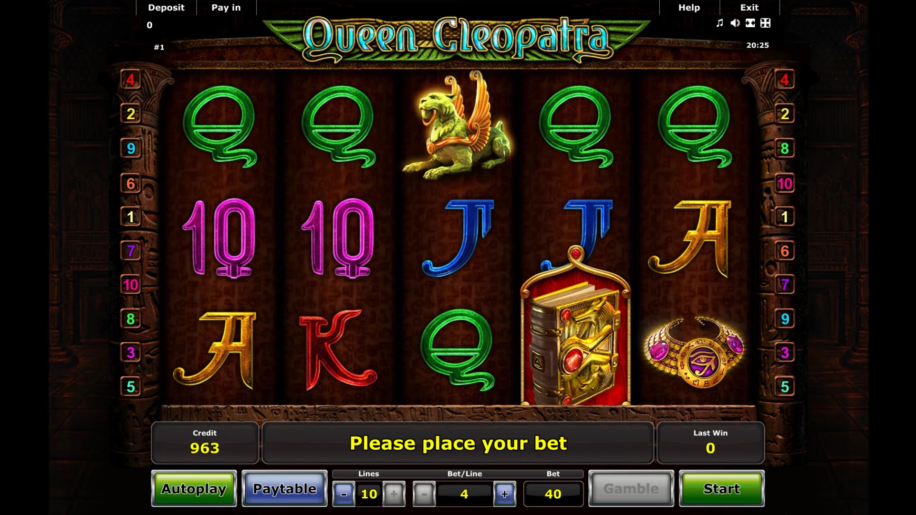Enable Autoplay mode

click(194, 488)
